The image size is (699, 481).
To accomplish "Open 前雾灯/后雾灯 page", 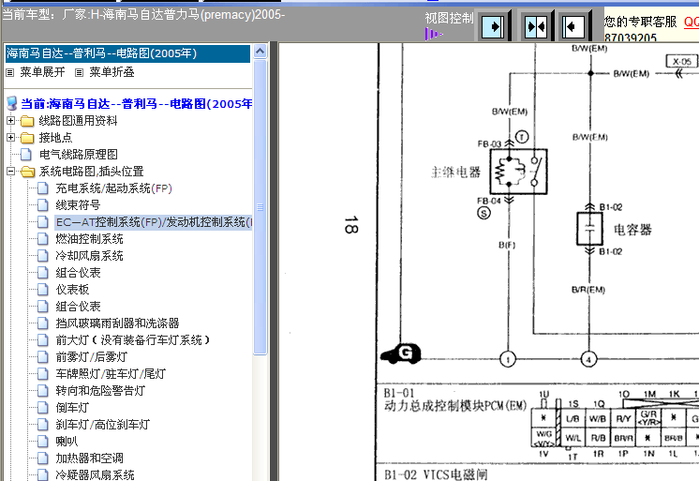I will coord(92,357).
